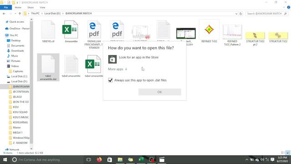
Task: Click 'Local Disk (D:)' in the breadcrumb
Action: click(x=52, y=13)
